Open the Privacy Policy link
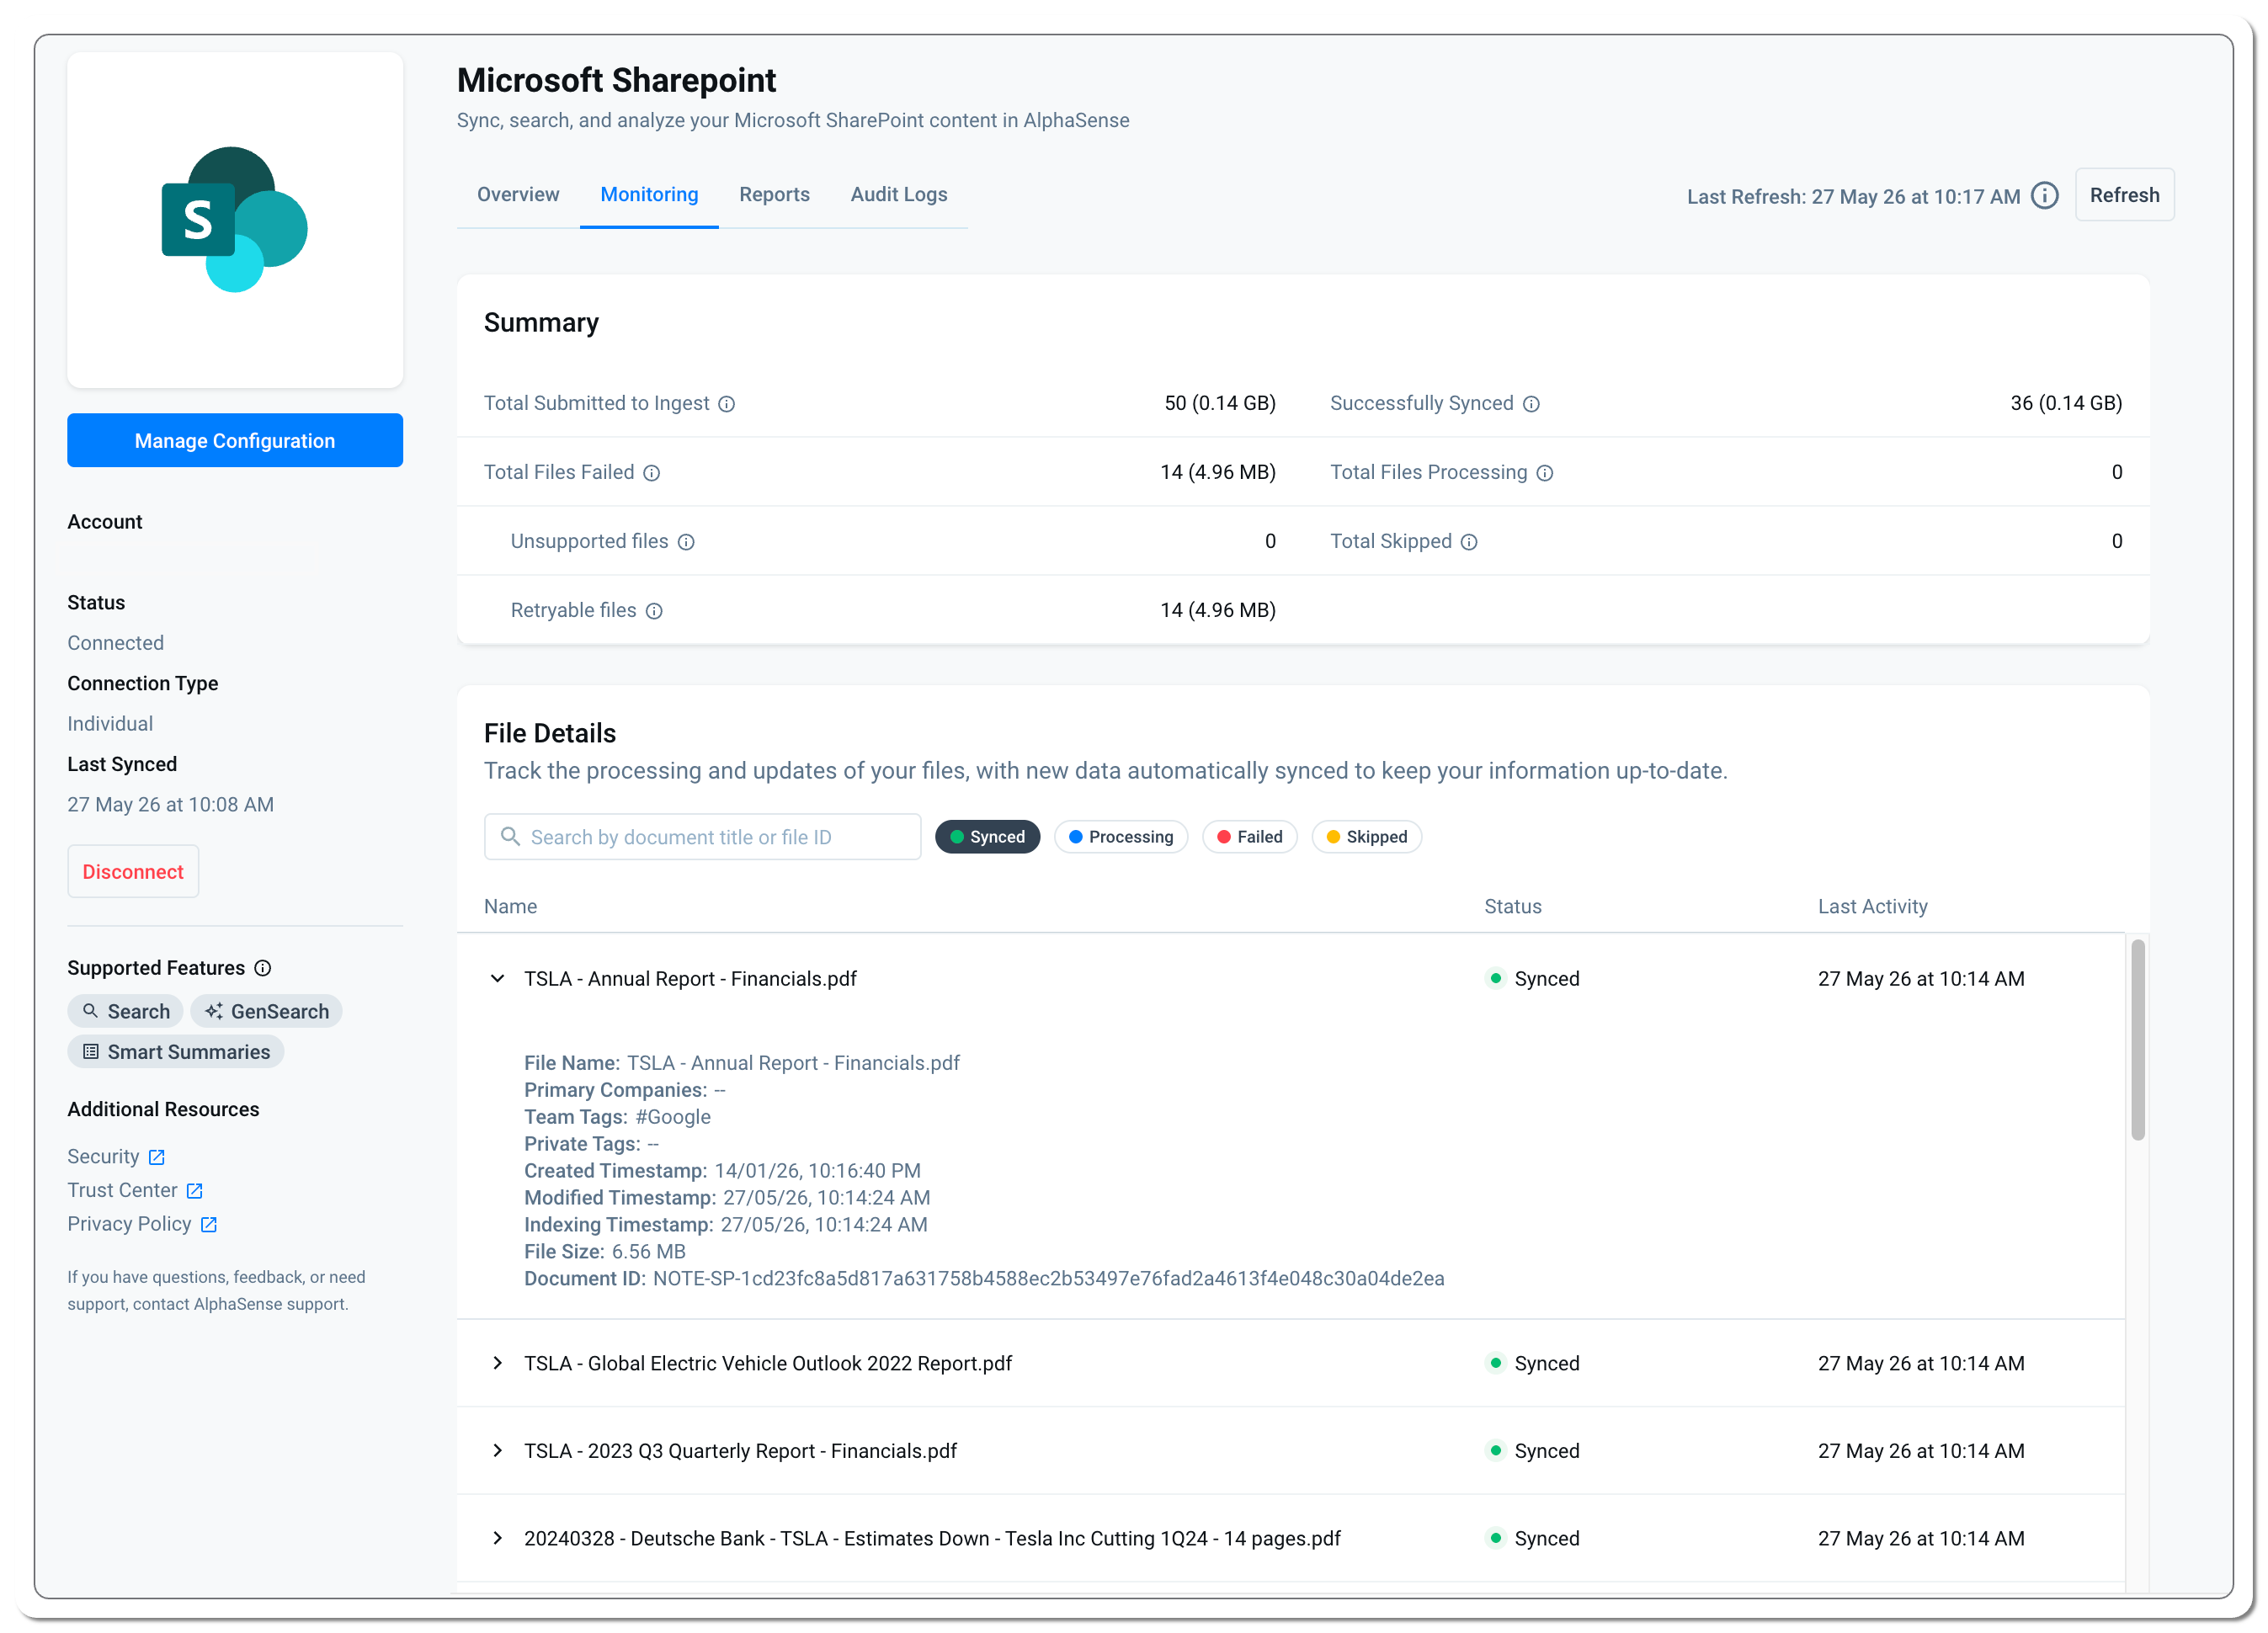The image size is (2268, 1633). coord(129,1225)
